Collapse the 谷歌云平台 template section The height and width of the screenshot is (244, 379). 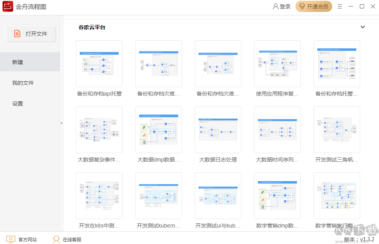(x=363, y=27)
